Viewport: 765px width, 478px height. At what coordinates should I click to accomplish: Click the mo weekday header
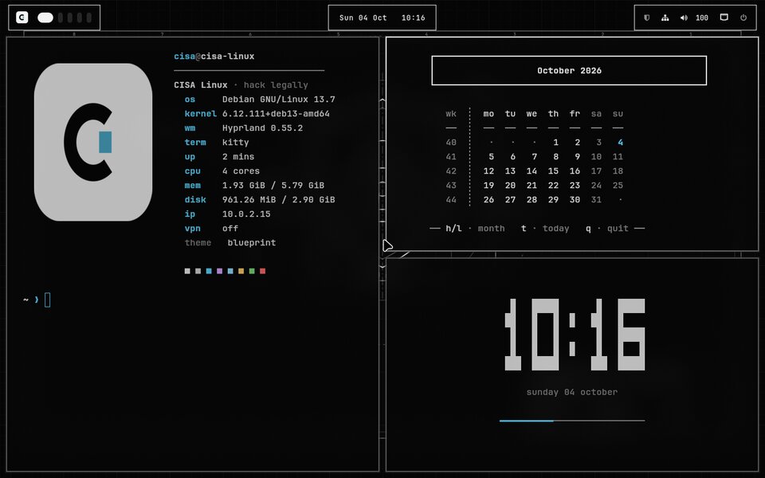tap(488, 114)
